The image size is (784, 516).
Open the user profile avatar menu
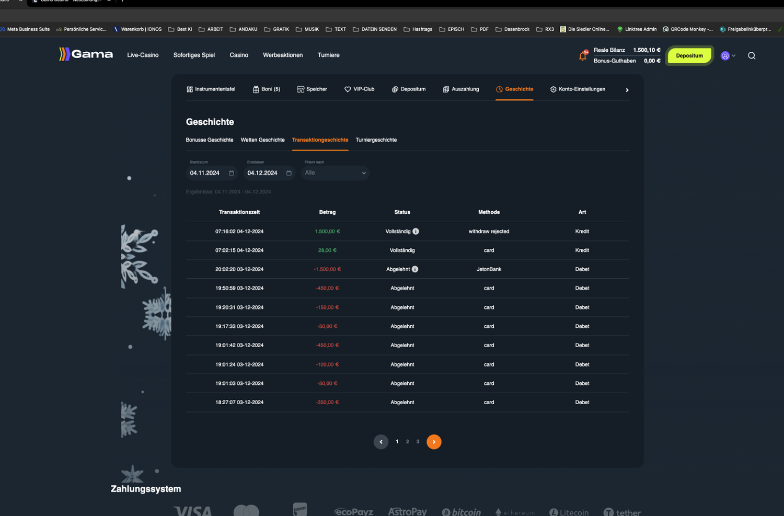click(728, 55)
